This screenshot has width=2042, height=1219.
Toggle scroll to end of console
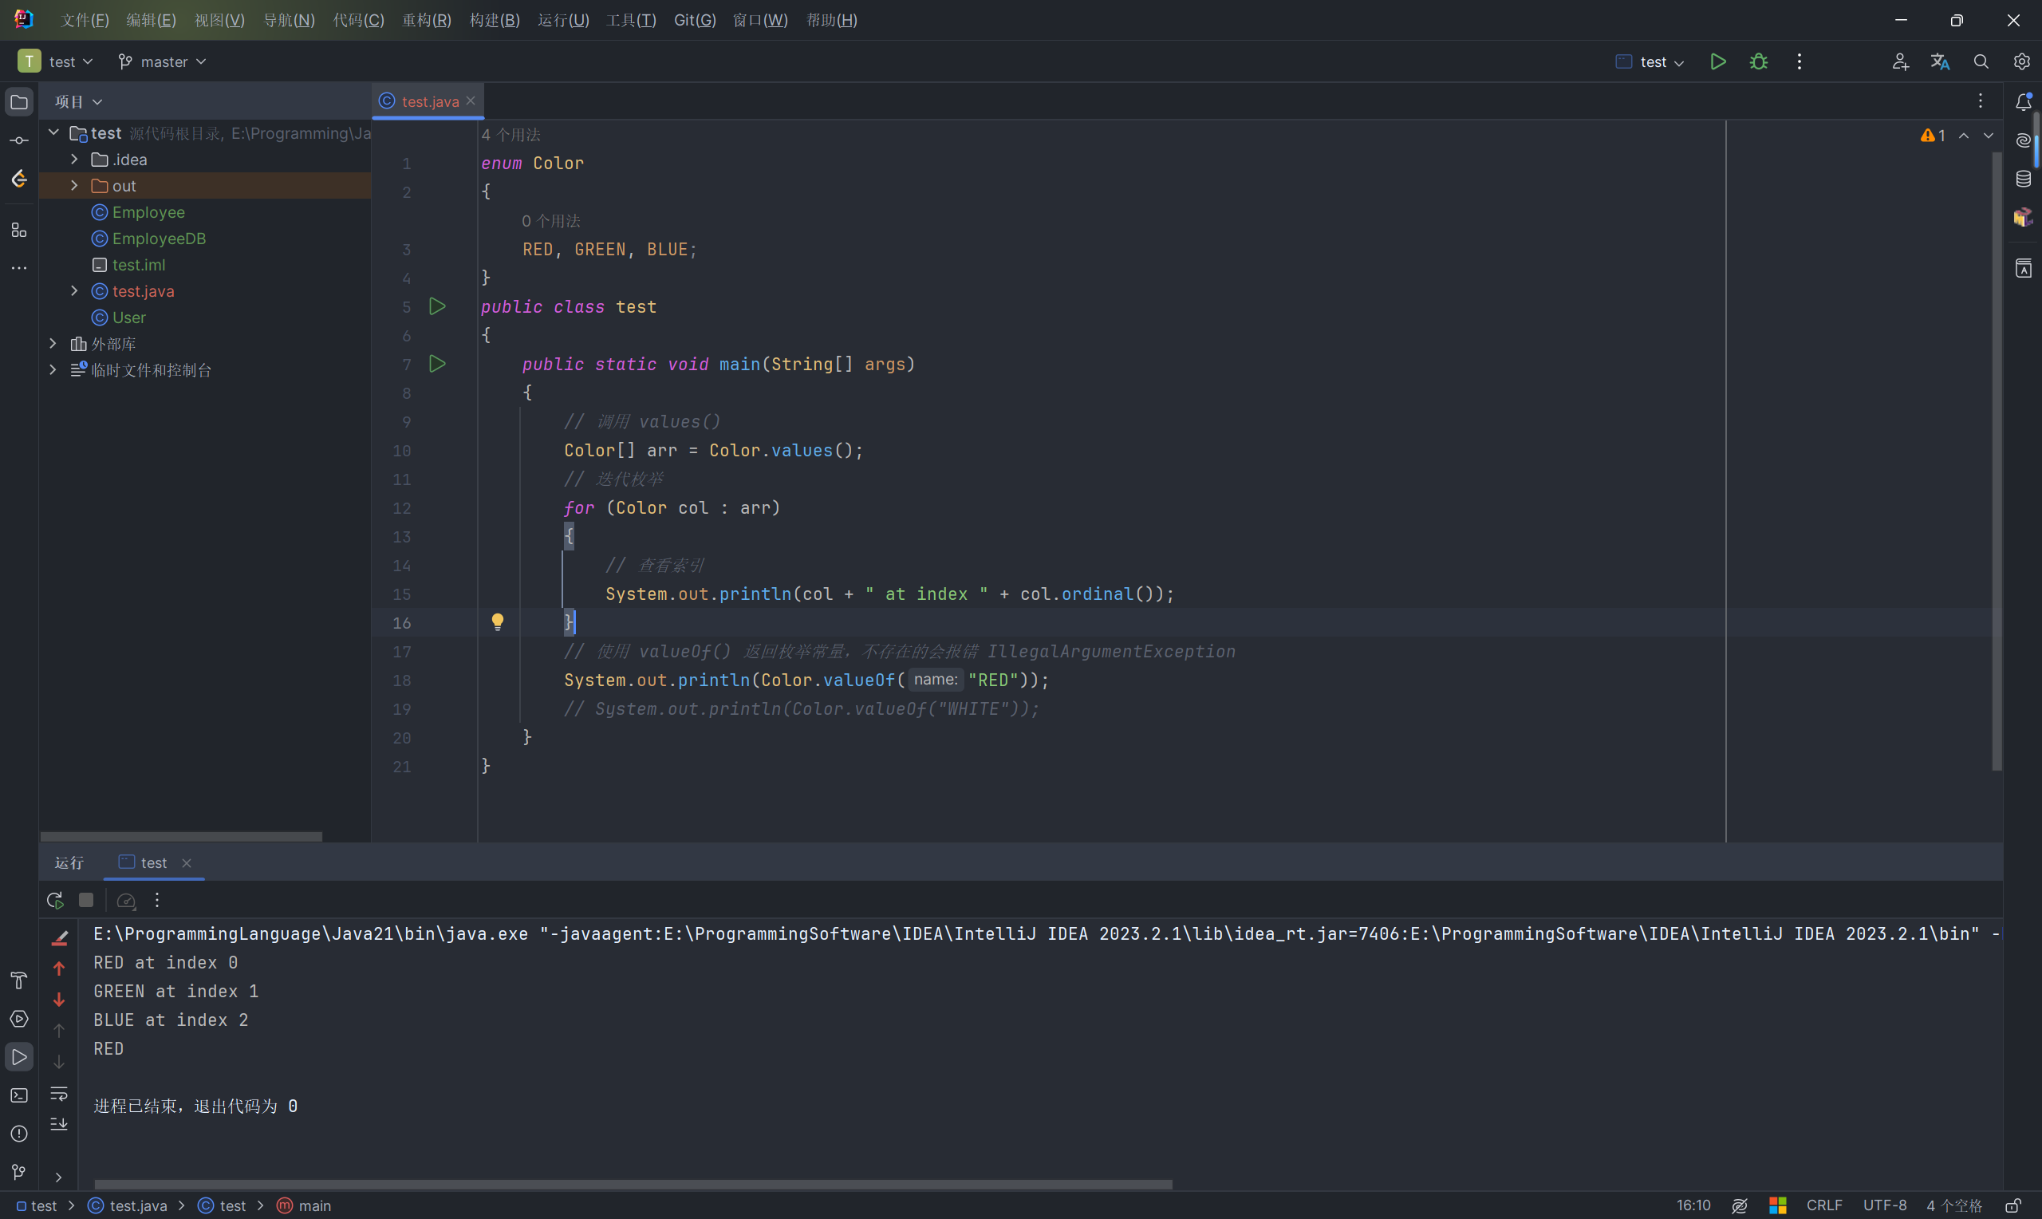pos(59,1125)
